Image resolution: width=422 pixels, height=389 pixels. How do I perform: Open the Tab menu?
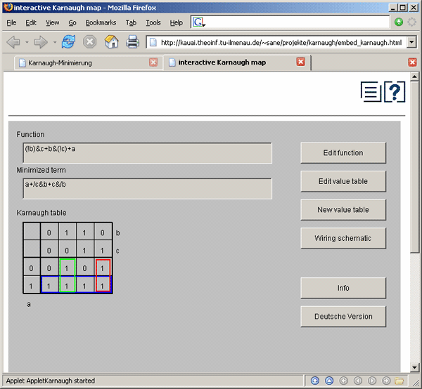(x=131, y=23)
